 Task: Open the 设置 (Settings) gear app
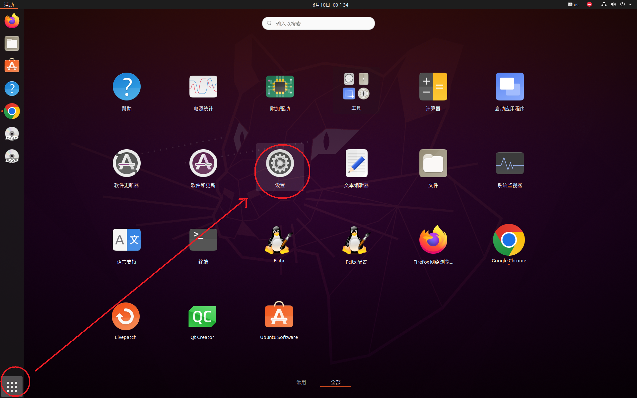click(280, 164)
